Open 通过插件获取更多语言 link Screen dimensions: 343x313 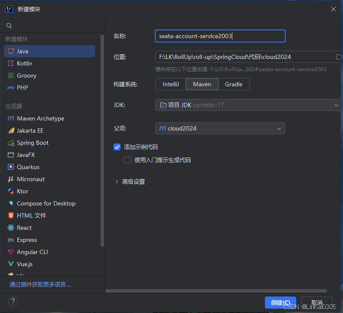(x=40, y=284)
